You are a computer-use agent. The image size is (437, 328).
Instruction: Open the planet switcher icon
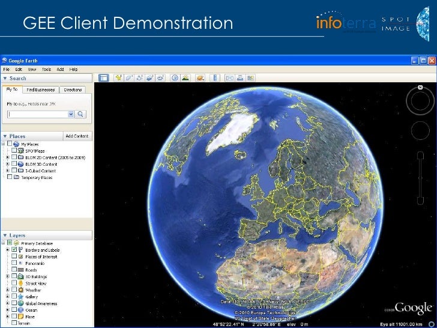201,78
